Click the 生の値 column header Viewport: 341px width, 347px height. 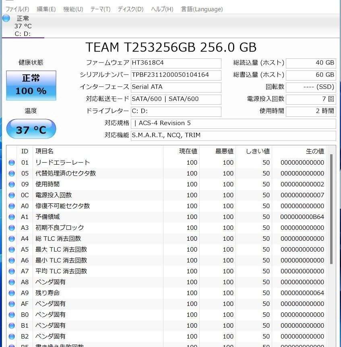tap(299, 151)
